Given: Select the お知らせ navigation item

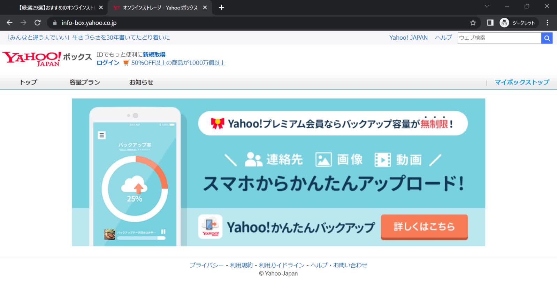Looking at the screenshot, I should coord(141,82).
